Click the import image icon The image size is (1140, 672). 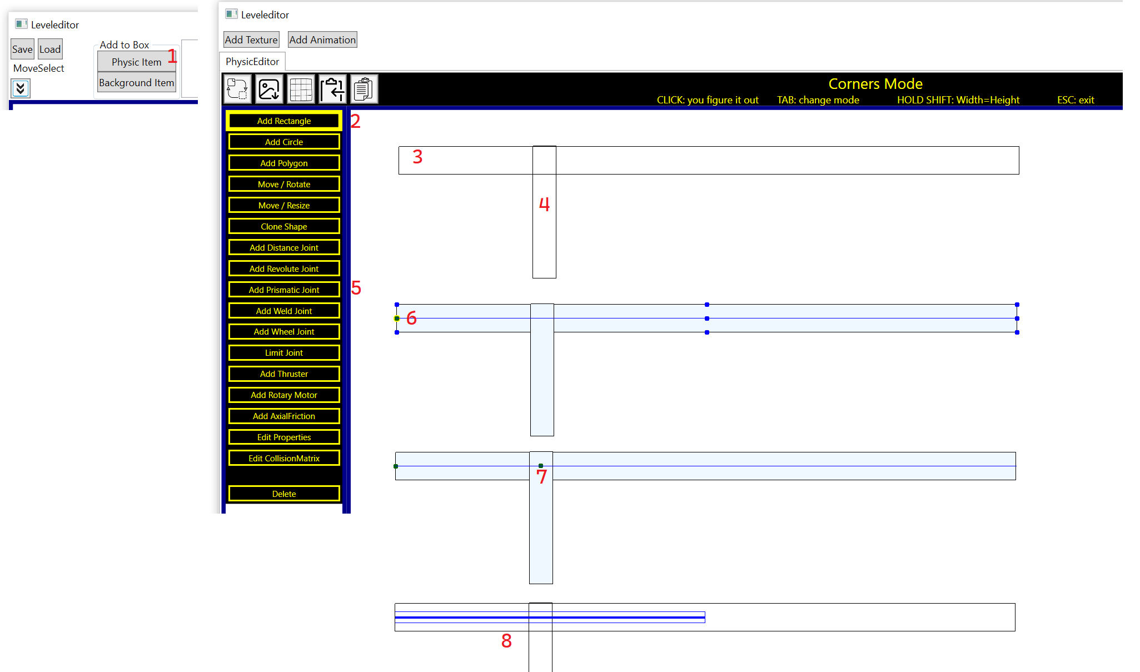pos(269,89)
